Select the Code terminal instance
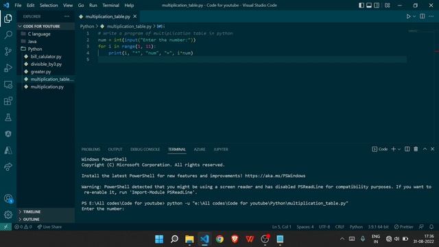 380,149
